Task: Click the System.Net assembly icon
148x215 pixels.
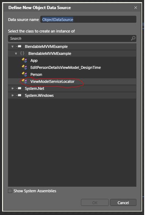Action: pos(19,88)
